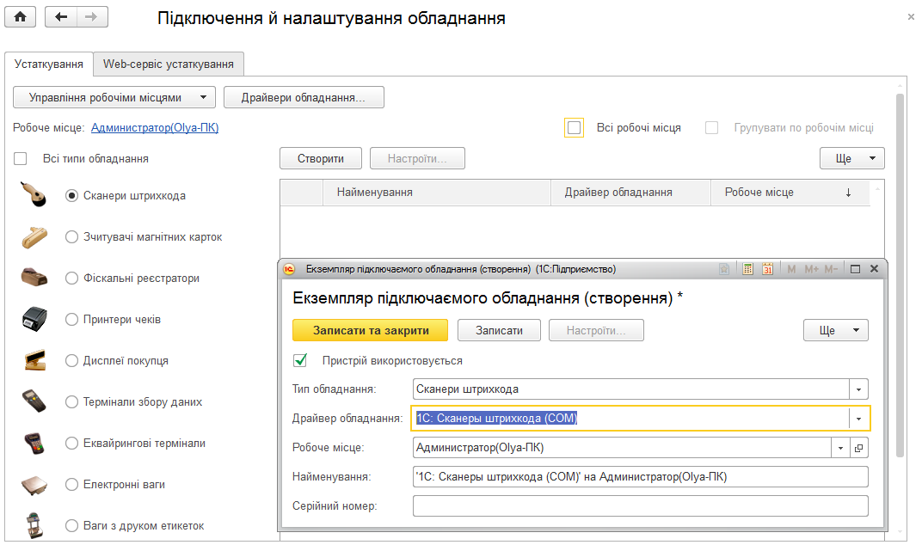The height and width of the screenshot is (545, 922).
Task: Choose the 'Принтери чеків' radio option
Action: click(x=71, y=319)
